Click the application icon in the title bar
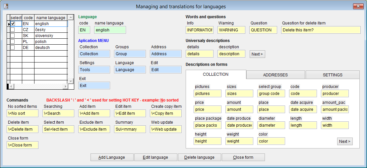Image resolution: width=367 pixels, height=168 pixels. (x=6, y=6)
